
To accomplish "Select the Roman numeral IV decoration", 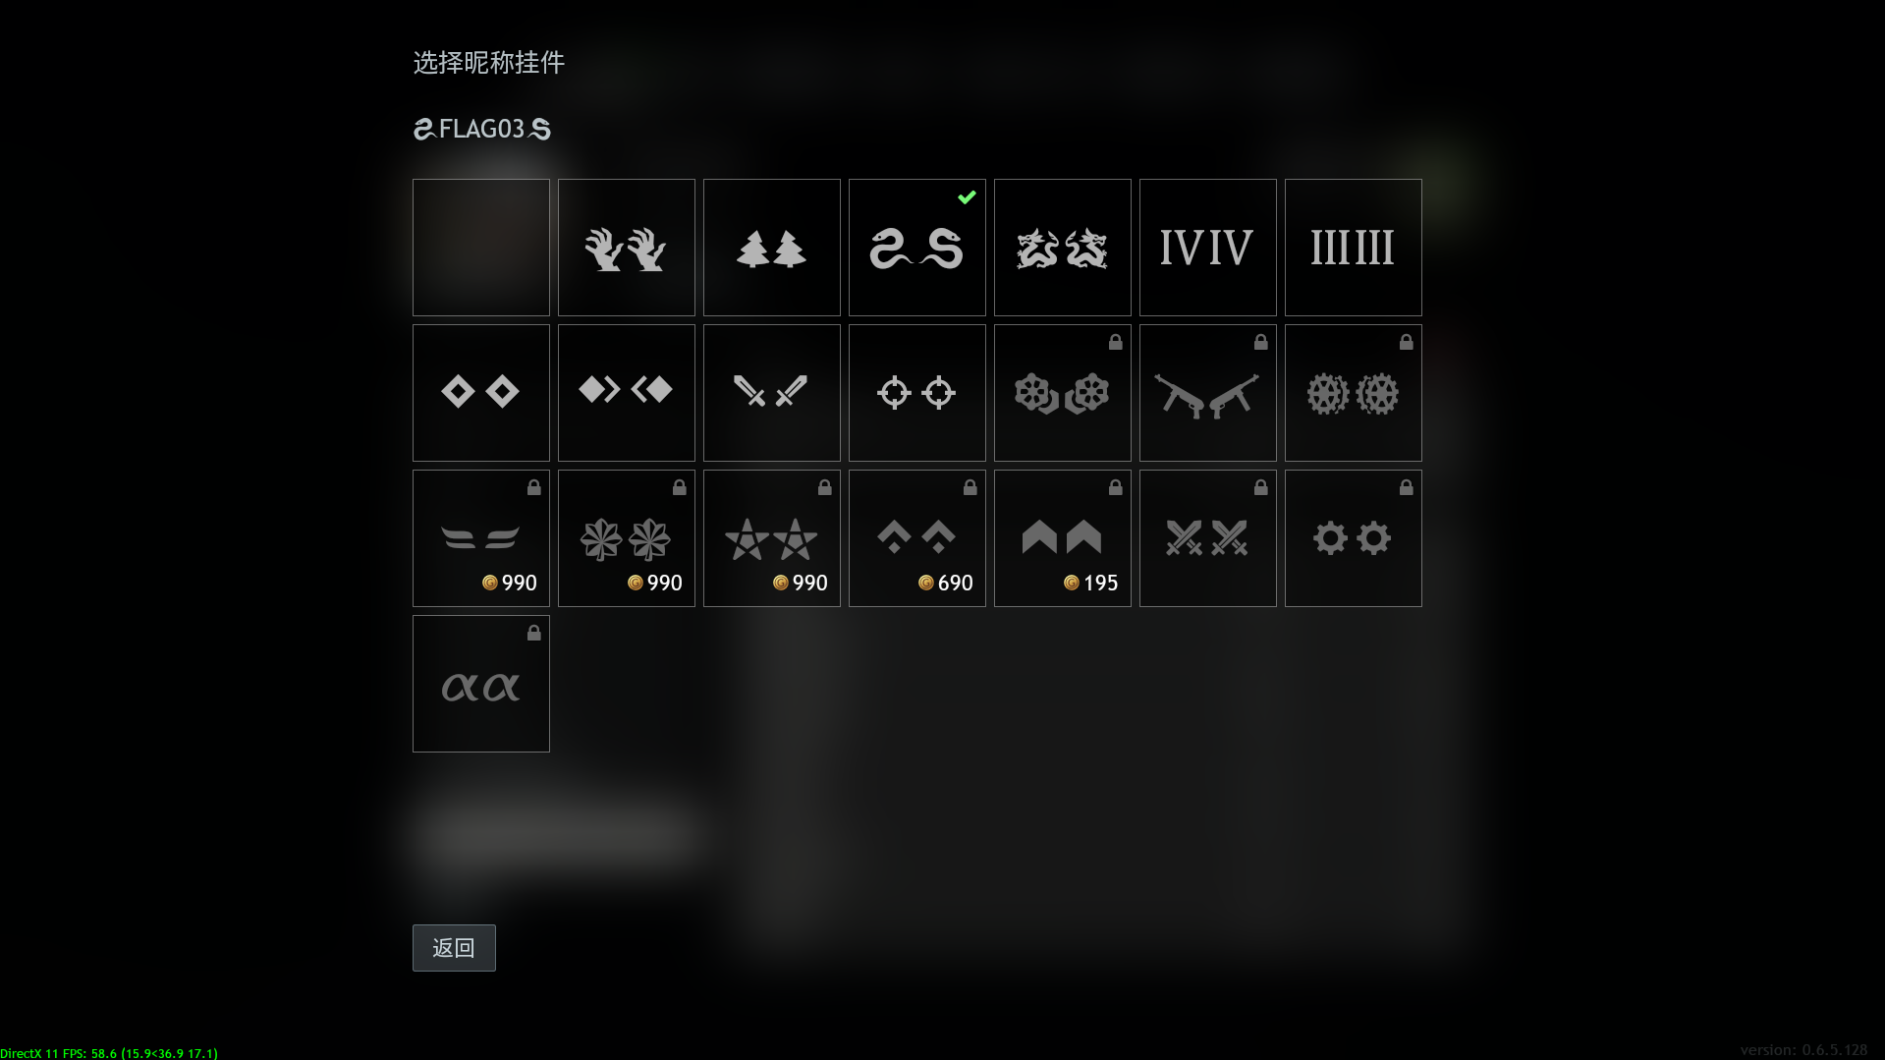I will pyautogui.click(x=1208, y=248).
